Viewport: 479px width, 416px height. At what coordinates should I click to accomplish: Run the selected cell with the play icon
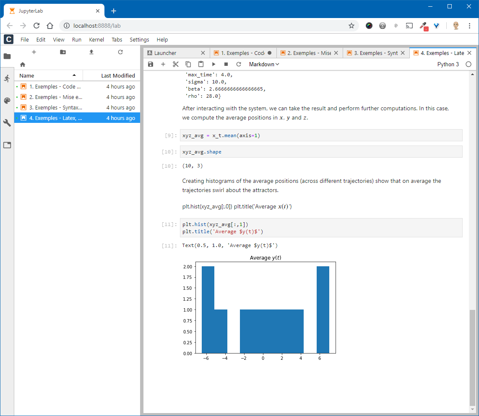pos(213,64)
